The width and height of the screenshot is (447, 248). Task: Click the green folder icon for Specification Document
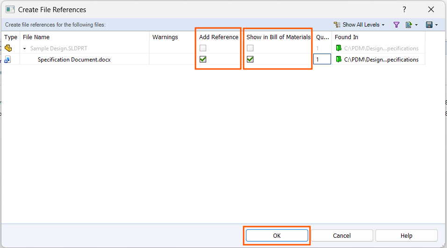339,59
